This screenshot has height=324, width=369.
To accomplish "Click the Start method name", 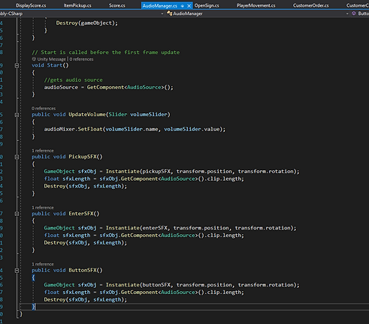I will pyautogui.click(x=55, y=65).
